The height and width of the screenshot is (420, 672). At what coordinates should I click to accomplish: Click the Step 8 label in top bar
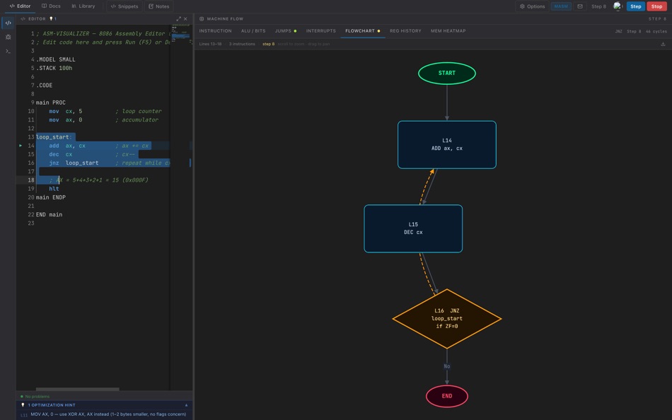click(x=598, y=6)
